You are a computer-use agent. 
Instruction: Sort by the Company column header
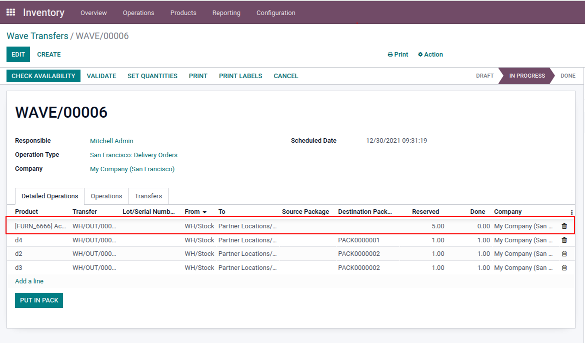click(x=508, y=212)
